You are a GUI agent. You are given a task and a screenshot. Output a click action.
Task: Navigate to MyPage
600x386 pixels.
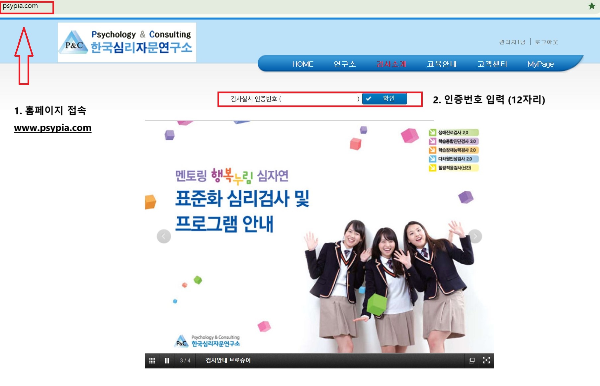pyautogui.click(x=540, y=64)
